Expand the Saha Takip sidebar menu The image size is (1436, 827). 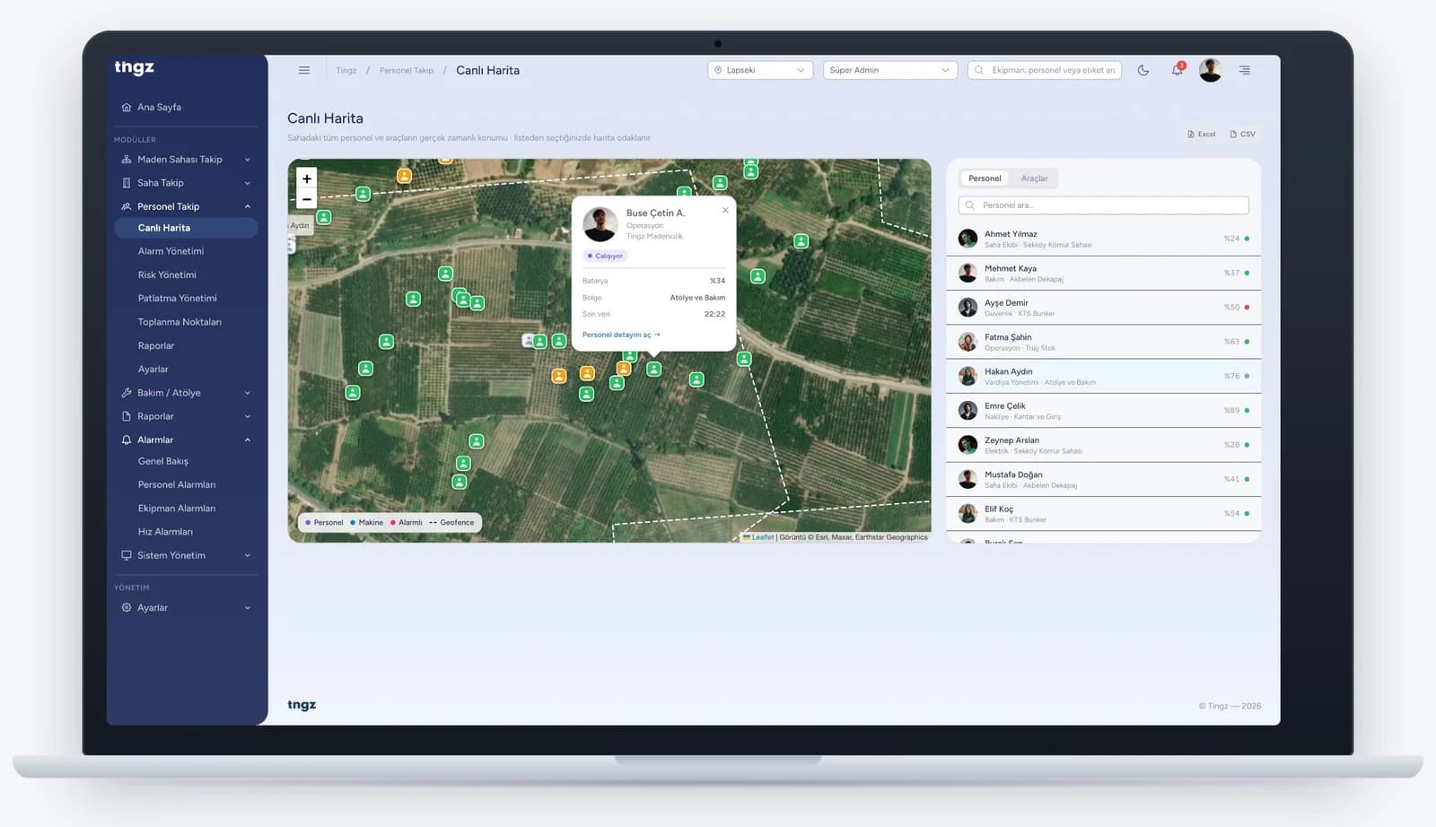pos(186,183)
